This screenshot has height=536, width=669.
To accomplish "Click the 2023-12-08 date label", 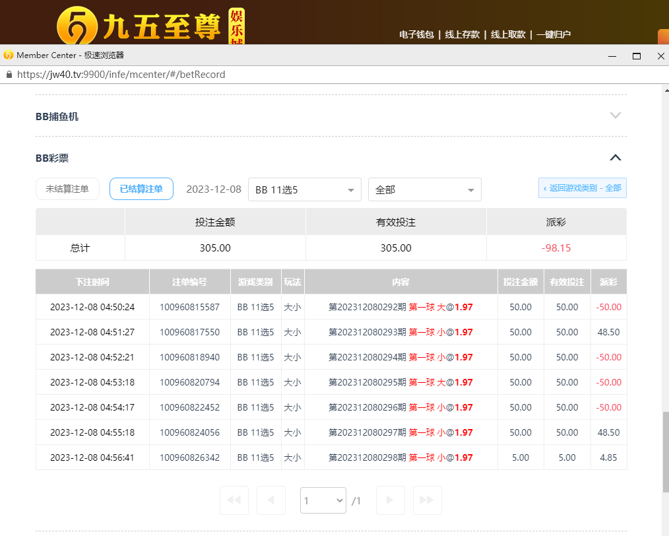I will pos(214,189).
